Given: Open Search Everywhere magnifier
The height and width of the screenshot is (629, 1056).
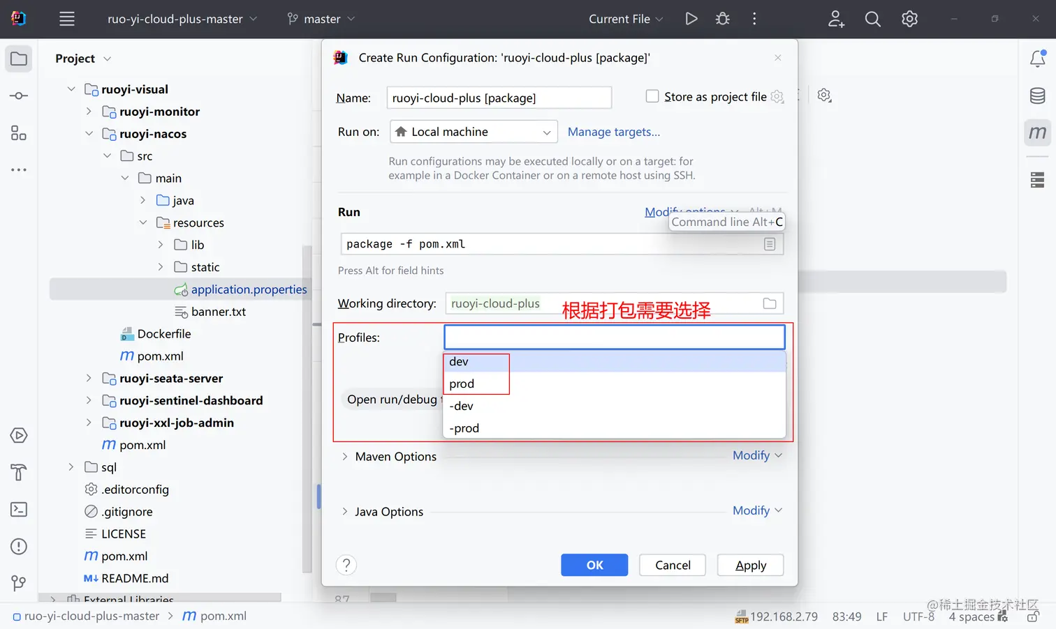Looking at the screenshot, I should [872, 19].
